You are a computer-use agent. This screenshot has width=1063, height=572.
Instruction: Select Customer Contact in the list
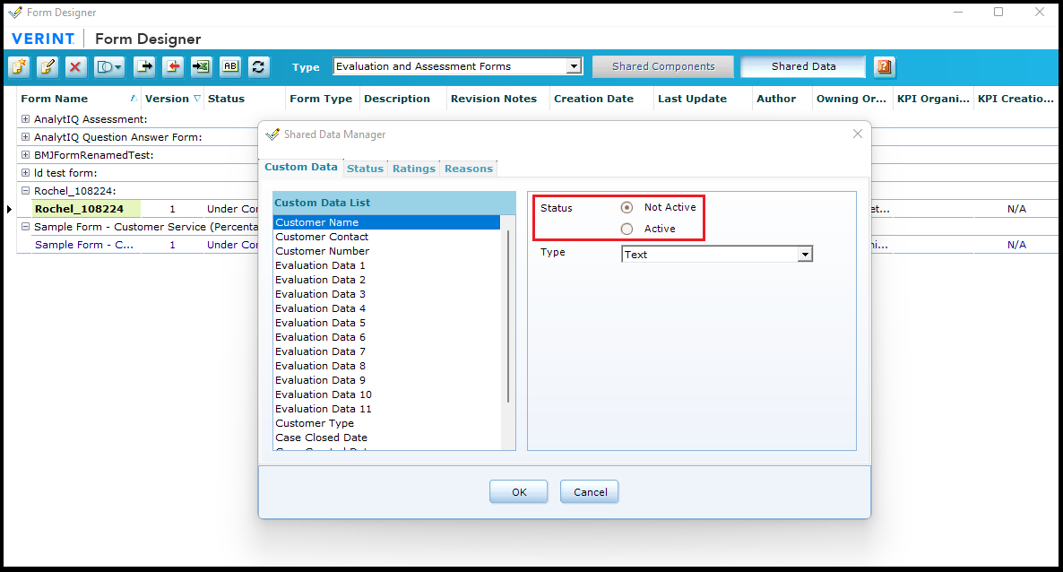(x=386, y=237)
